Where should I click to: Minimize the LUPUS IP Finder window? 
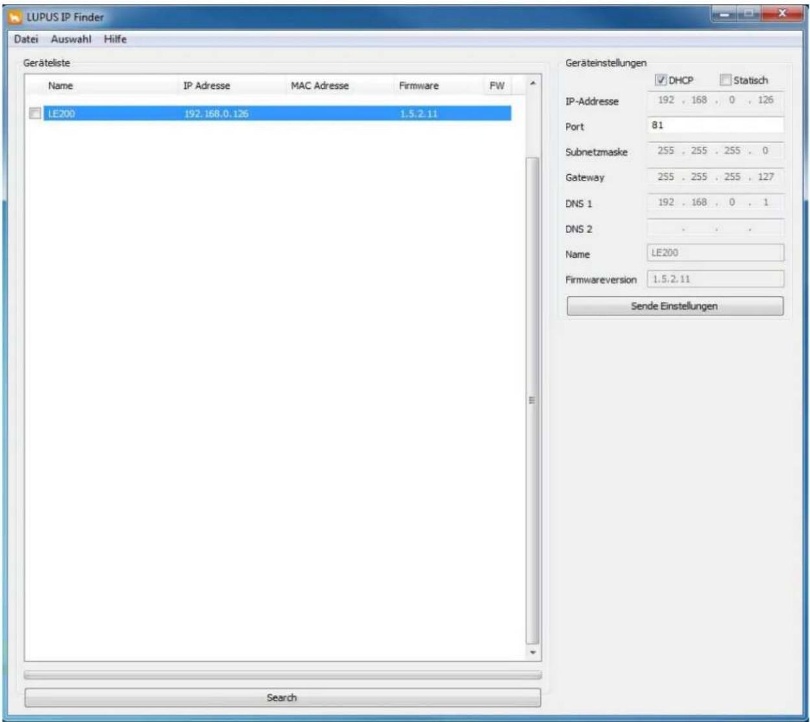coord(724,13)
